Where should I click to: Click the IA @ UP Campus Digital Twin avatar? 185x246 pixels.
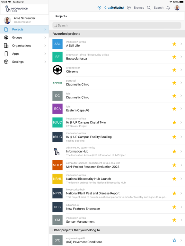[57, 122]
